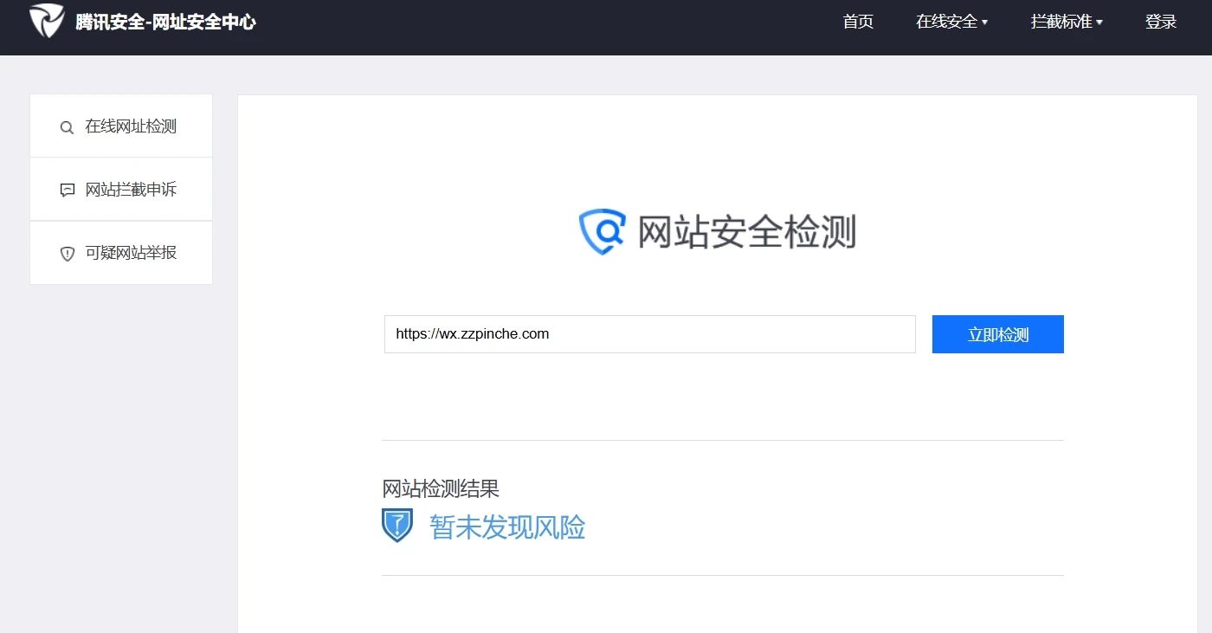Click the shield alert icon beside 可疑网站举报
The height and width of the screenshot is (633, 1212).
(x=67, y=254)
